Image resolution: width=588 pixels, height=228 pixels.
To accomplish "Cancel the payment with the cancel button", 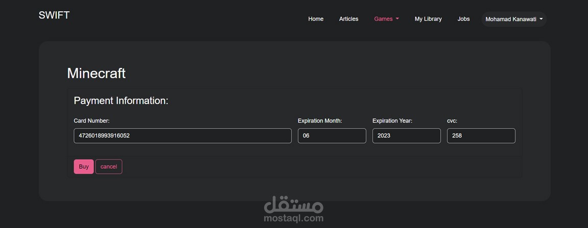I will click(x=109, y=167).
